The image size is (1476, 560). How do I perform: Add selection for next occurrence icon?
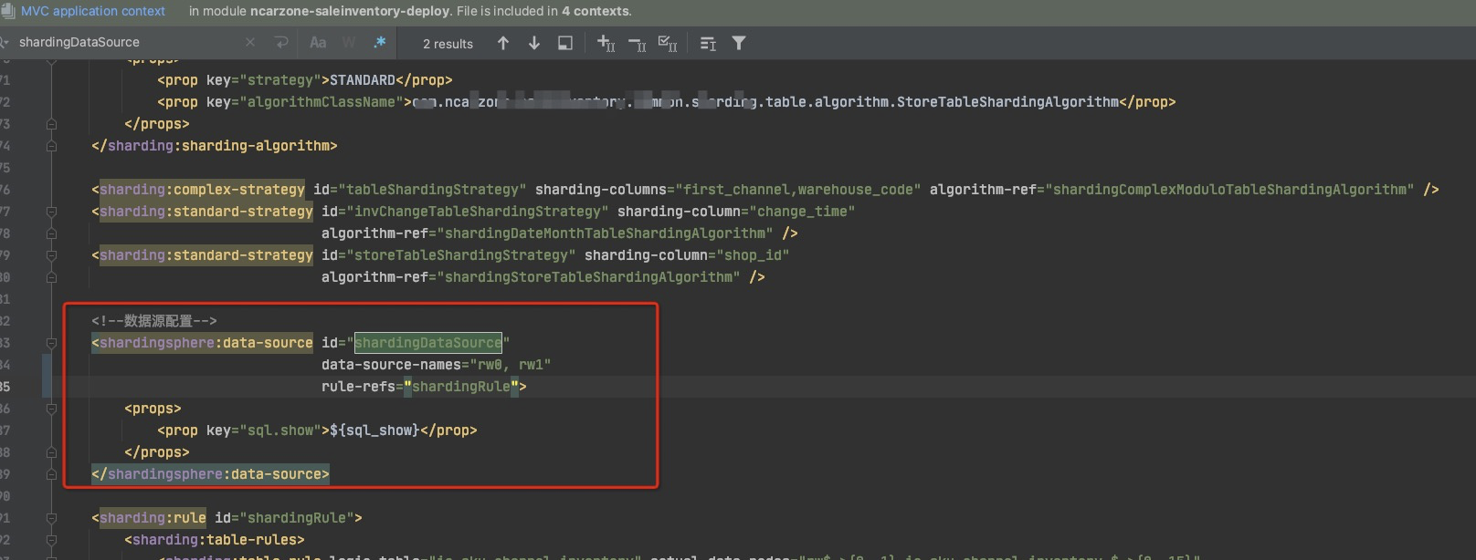coord(606,43)
